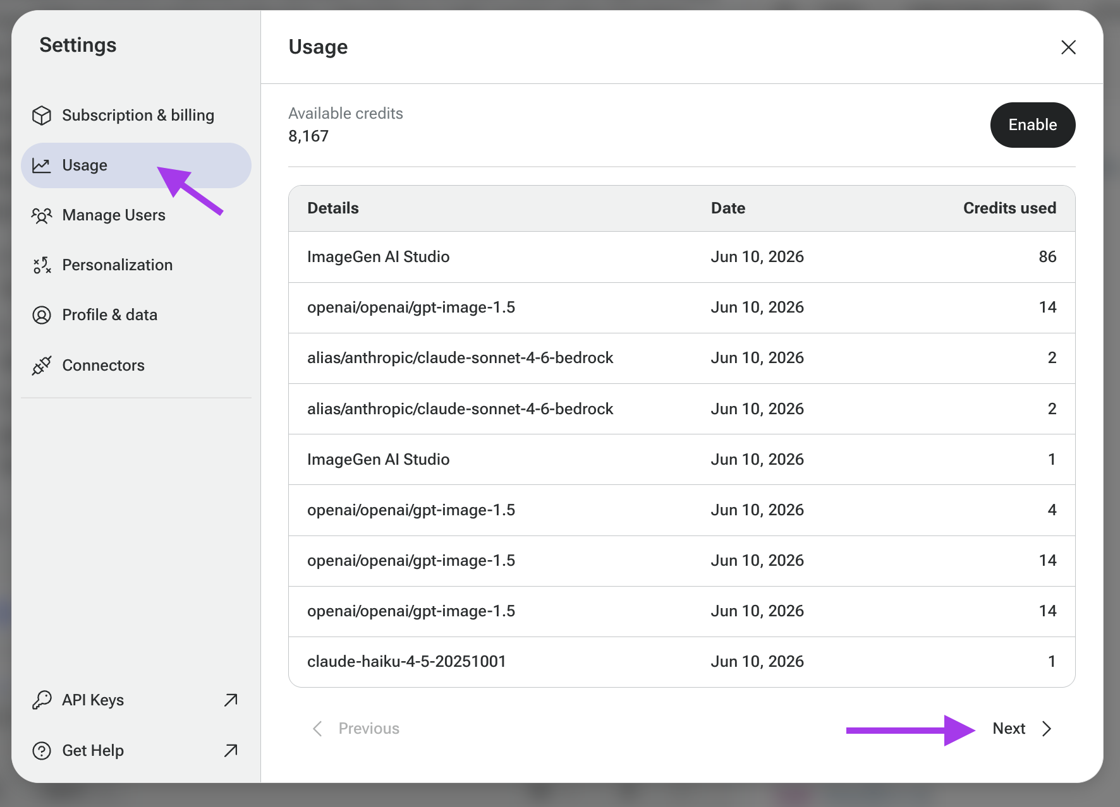Click the Settings sidebar title
This screenshot has height=807, width=1120.
pyautogui.click(x=78, y=45)
